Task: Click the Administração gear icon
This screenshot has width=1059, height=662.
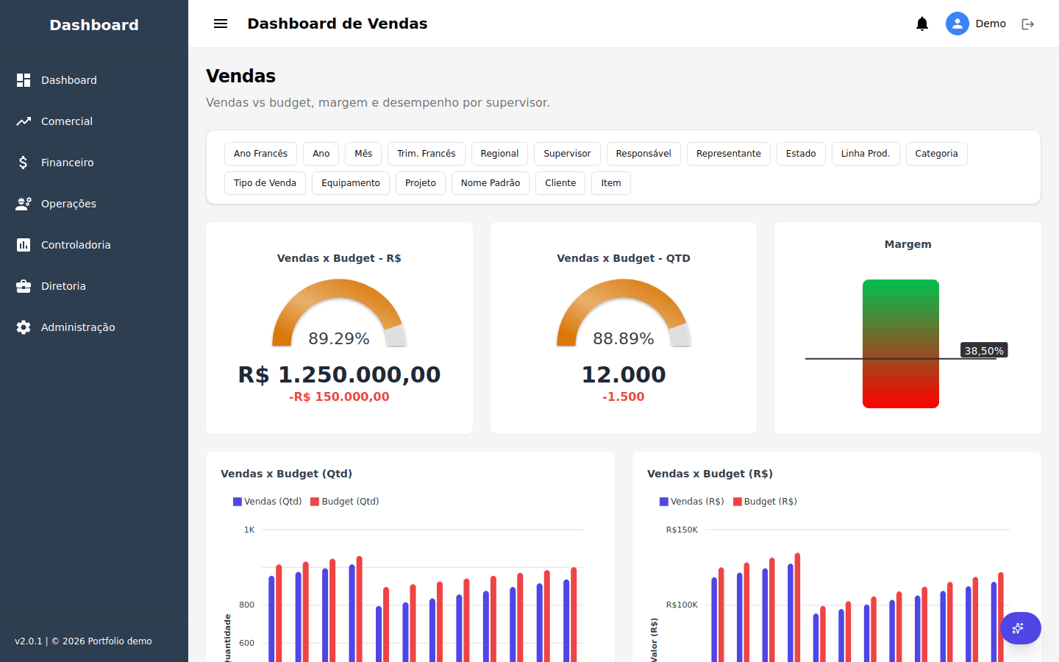Action: pos(24,327)
